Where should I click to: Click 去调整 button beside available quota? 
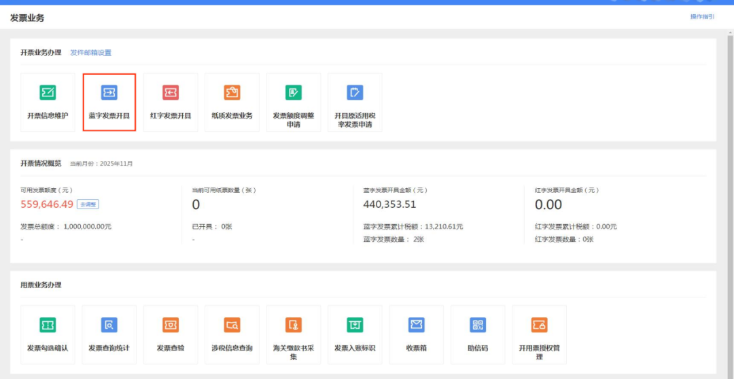click(x=88, y=204)
